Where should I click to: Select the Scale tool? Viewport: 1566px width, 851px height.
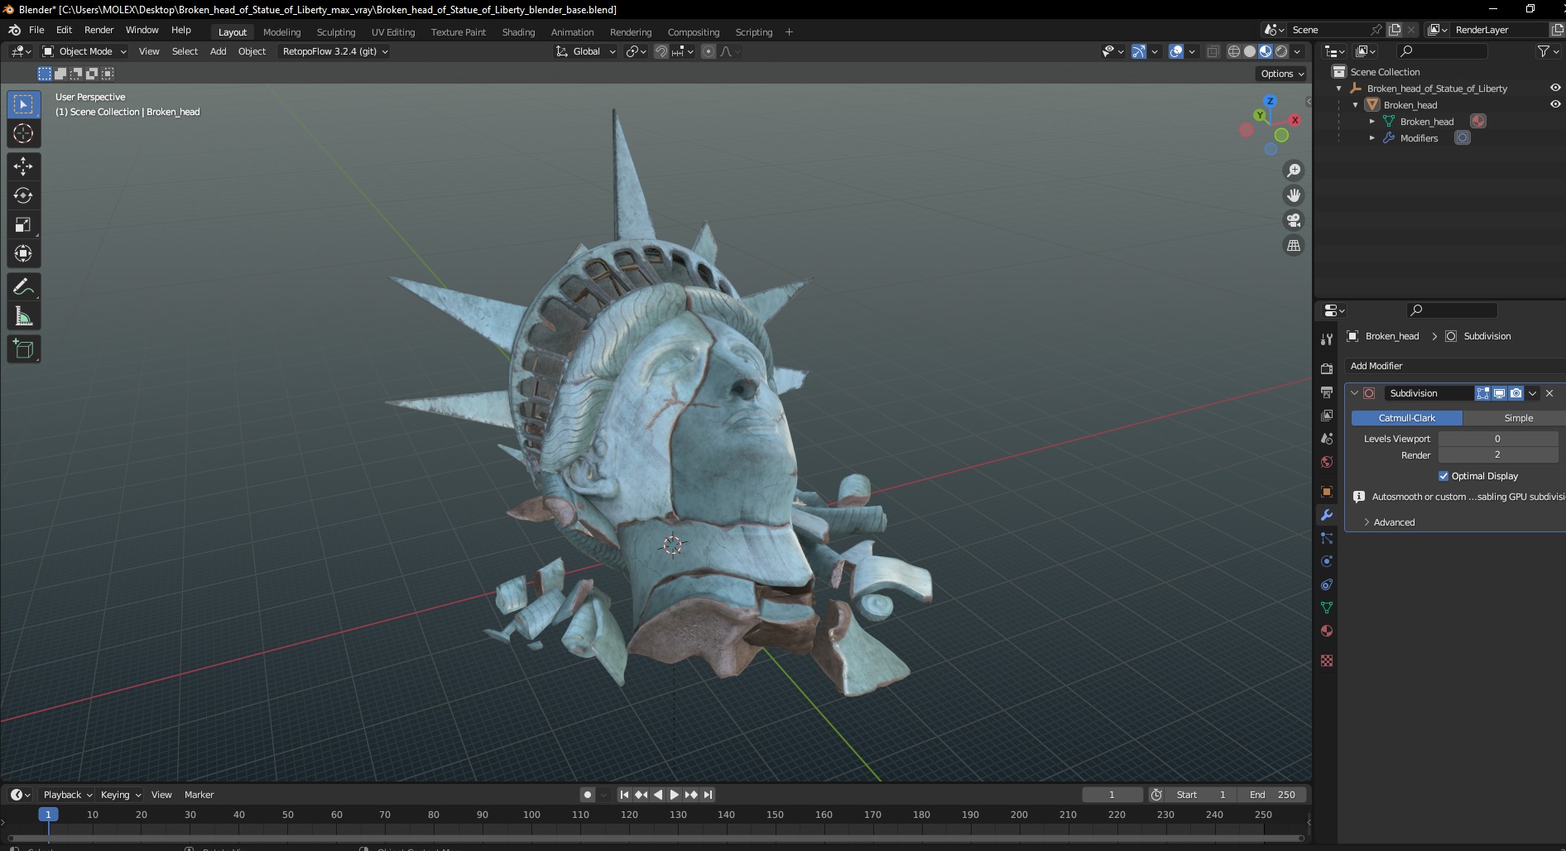[23, 224]
